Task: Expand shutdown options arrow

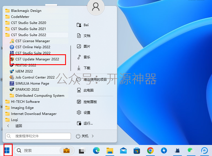Action: [x=93, y=136]
